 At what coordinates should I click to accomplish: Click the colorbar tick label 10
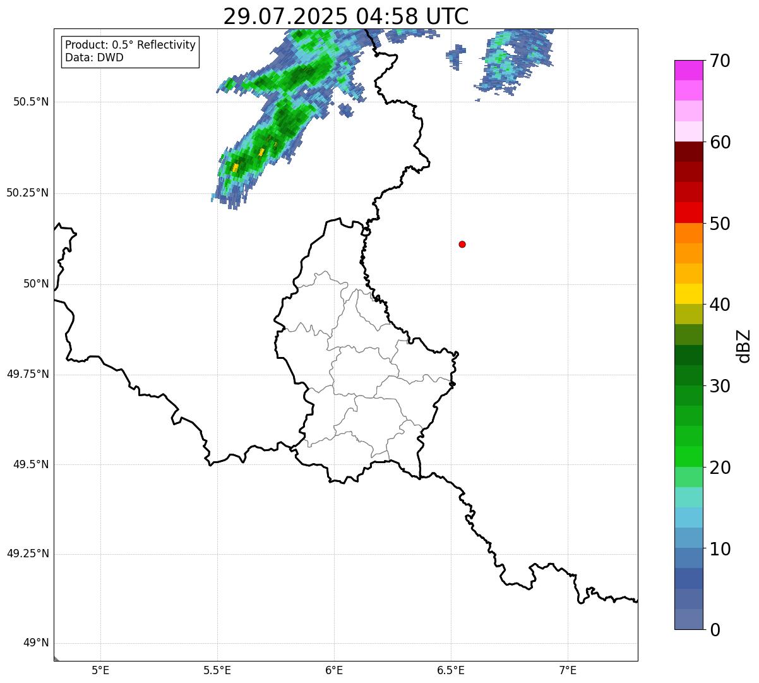pos(720,549)
